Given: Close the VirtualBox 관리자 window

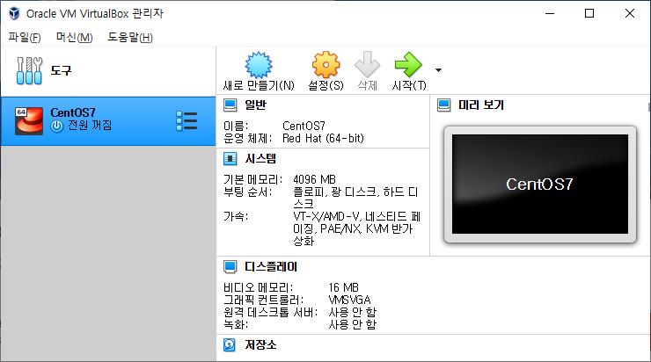Looking at the screenshot, I should (x=629, y=13).
